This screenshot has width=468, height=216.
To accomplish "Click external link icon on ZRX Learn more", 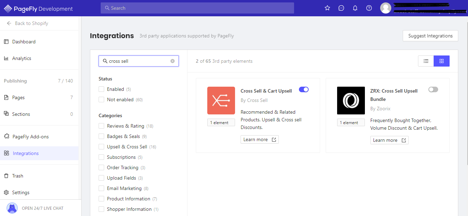I will [404, 140].
